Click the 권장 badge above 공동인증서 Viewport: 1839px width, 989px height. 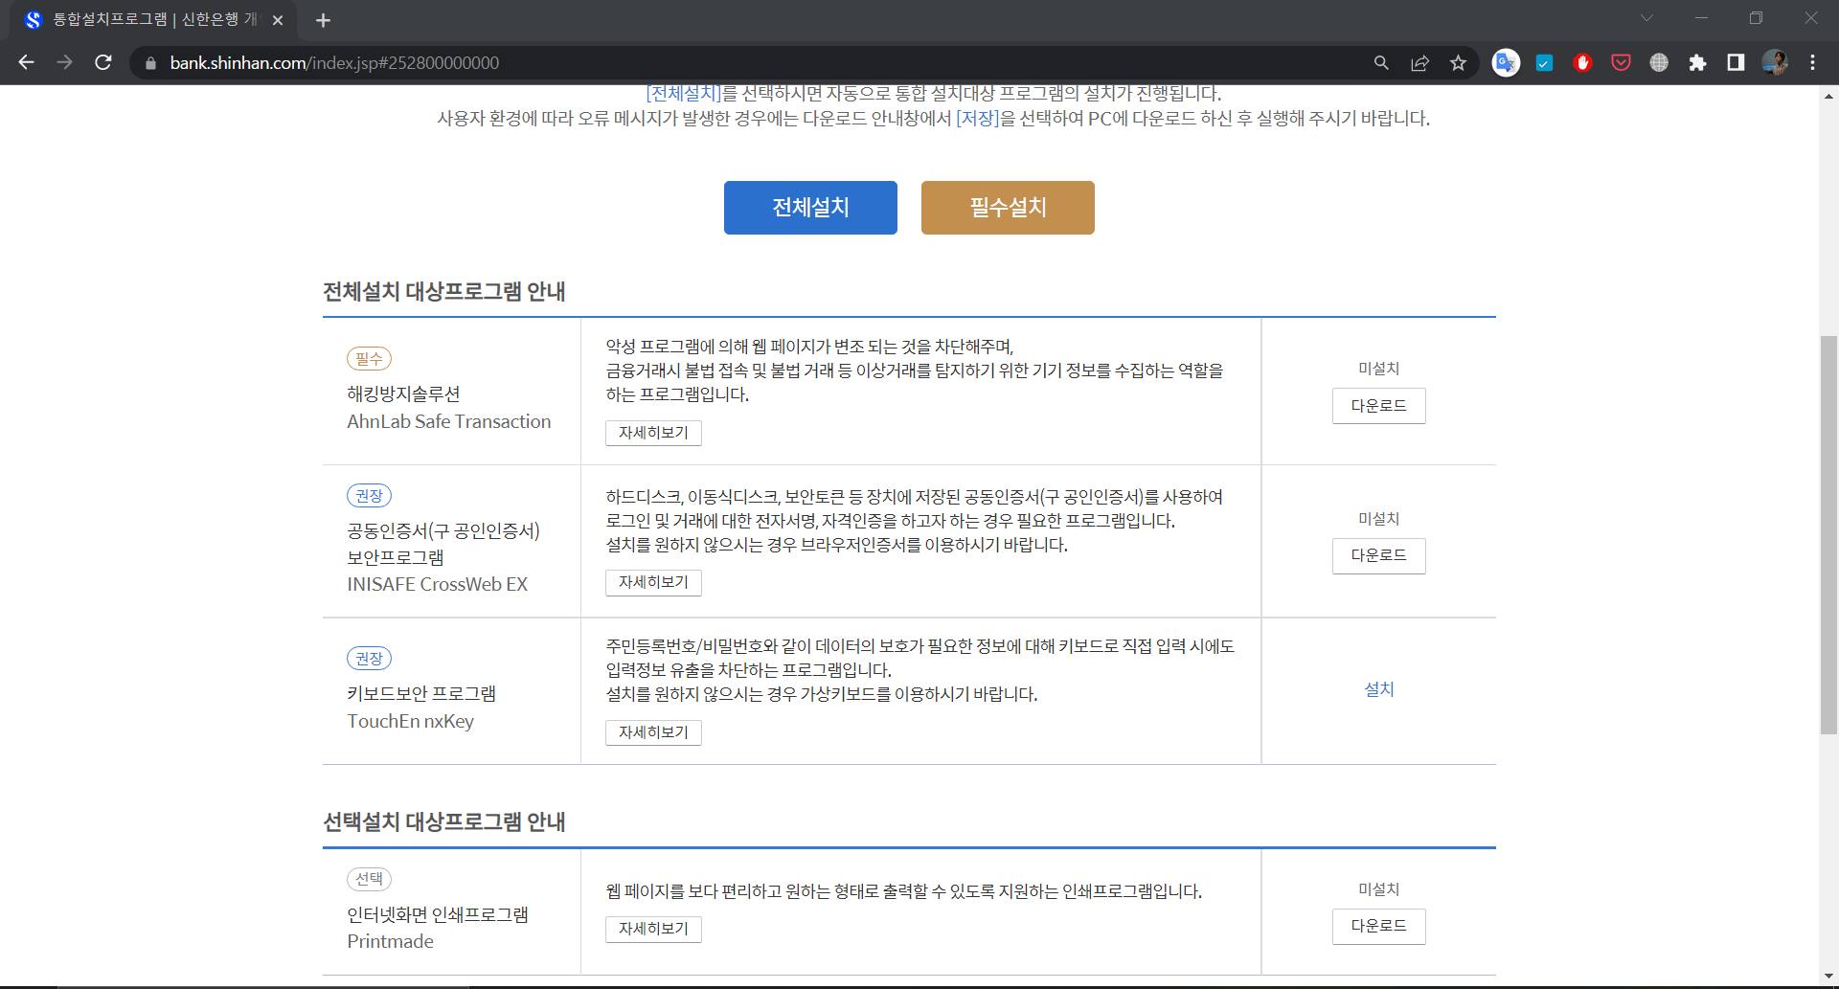click(369, 496)
